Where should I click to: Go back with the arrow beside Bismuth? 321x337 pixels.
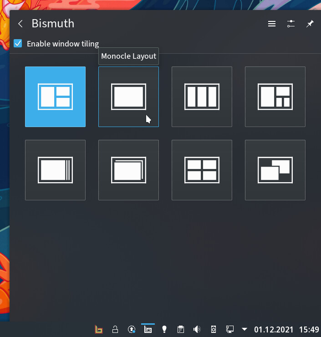20,24
